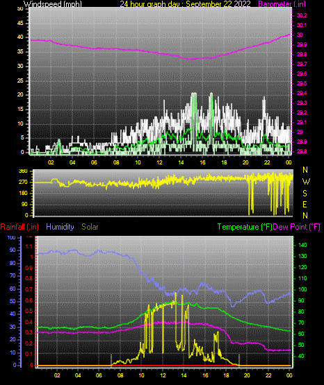Click the 'W' compass direction label

306,182
